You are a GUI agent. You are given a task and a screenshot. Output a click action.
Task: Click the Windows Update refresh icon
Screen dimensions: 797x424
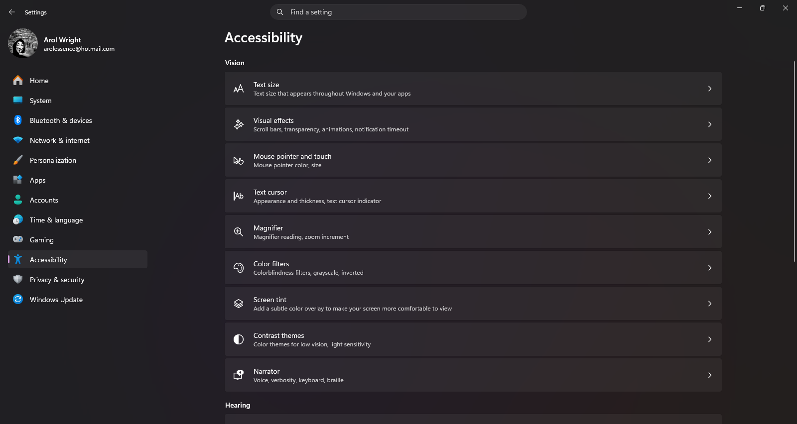[x=18, y=299]
